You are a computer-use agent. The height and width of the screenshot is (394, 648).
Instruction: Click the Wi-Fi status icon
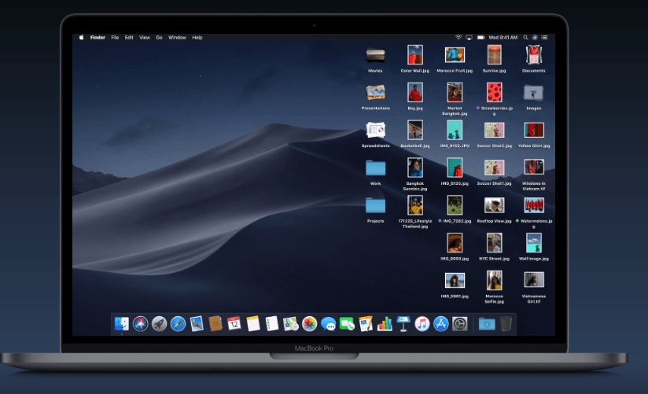pyautogui.click(x=458, y=37)
